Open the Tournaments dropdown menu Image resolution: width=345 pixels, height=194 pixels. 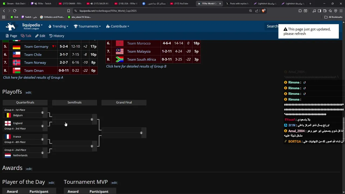[87, 26]
